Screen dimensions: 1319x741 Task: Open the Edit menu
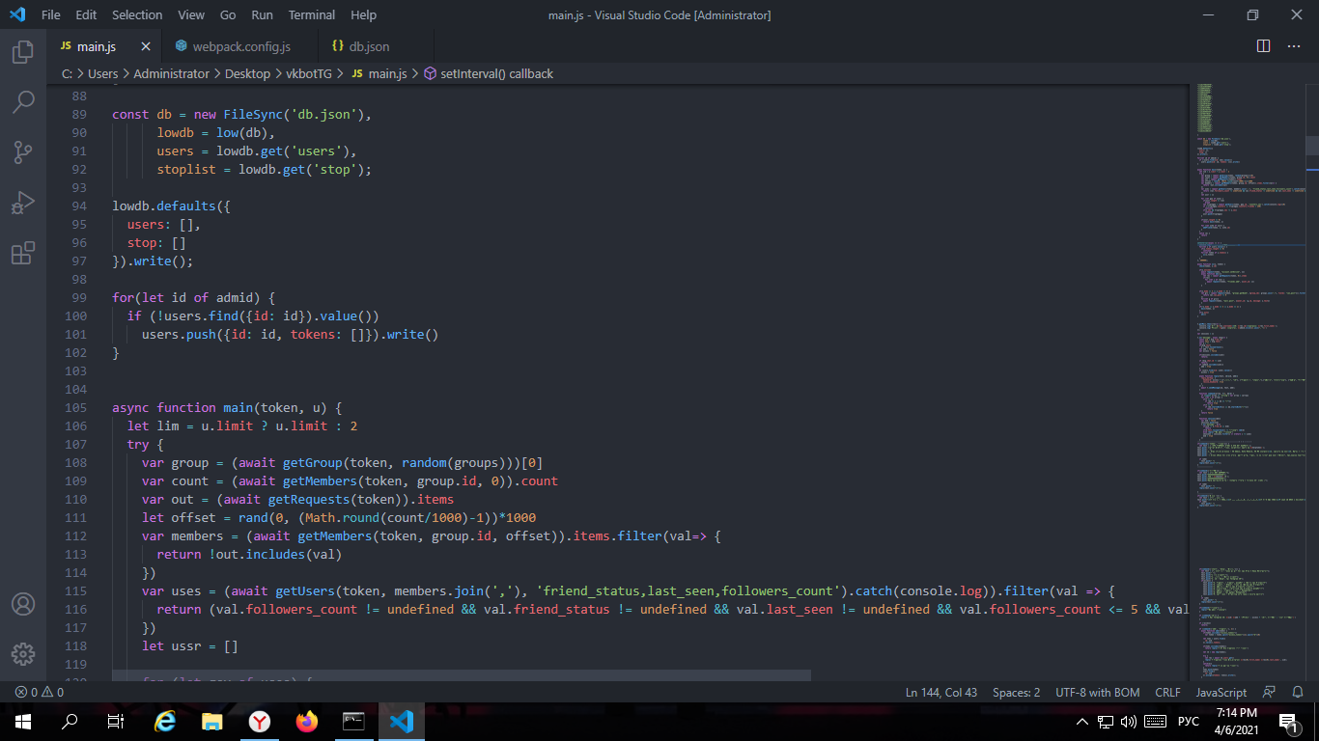pos(86,14)
